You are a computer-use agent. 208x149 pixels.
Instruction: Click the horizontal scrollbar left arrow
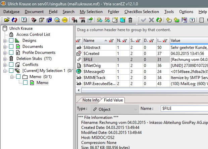tap(79, 90)
